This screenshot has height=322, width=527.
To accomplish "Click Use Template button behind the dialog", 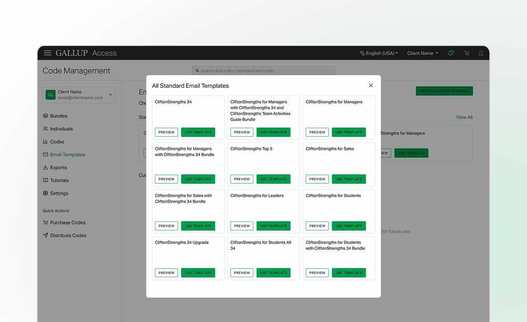I will [x=411, y=153].
